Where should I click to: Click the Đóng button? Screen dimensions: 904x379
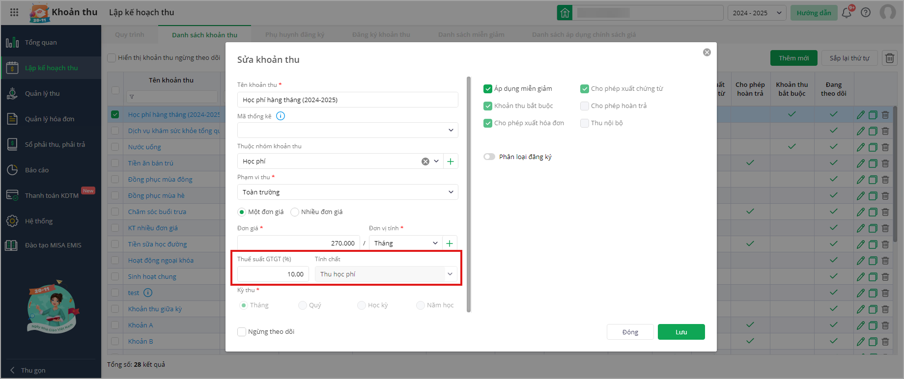tap(630, 332)
